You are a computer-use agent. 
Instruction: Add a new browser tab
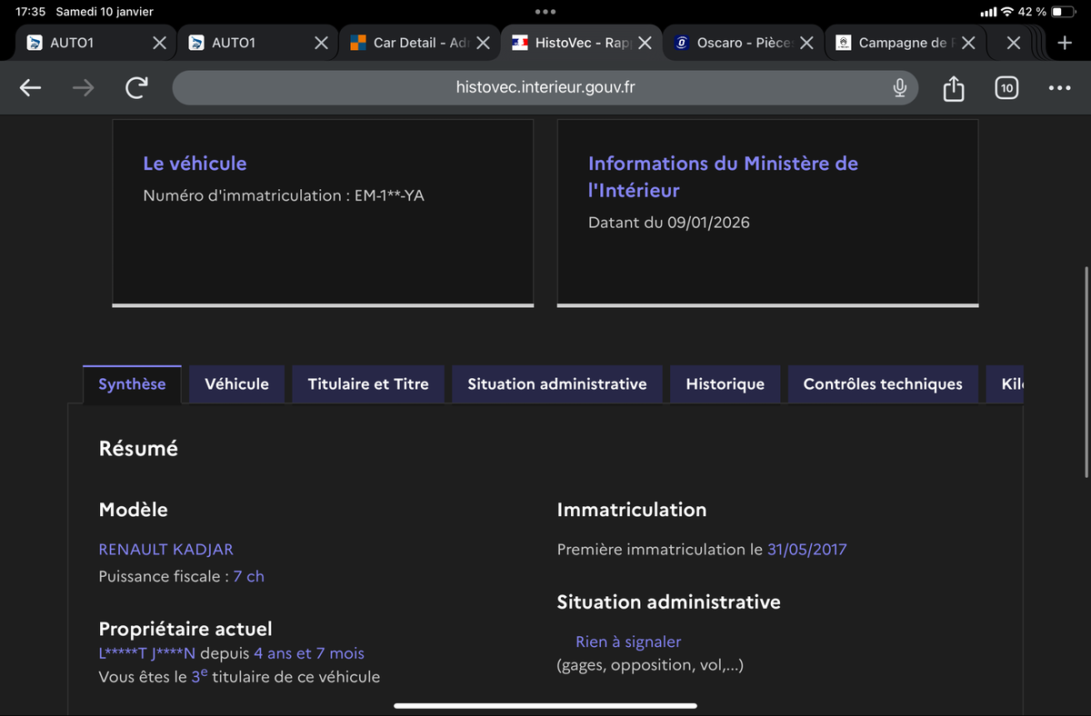point(1065,43)
